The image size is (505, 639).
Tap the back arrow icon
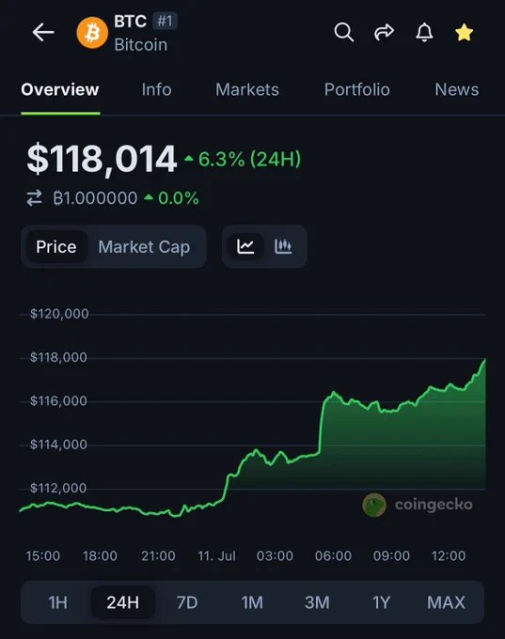coord(43,32)
